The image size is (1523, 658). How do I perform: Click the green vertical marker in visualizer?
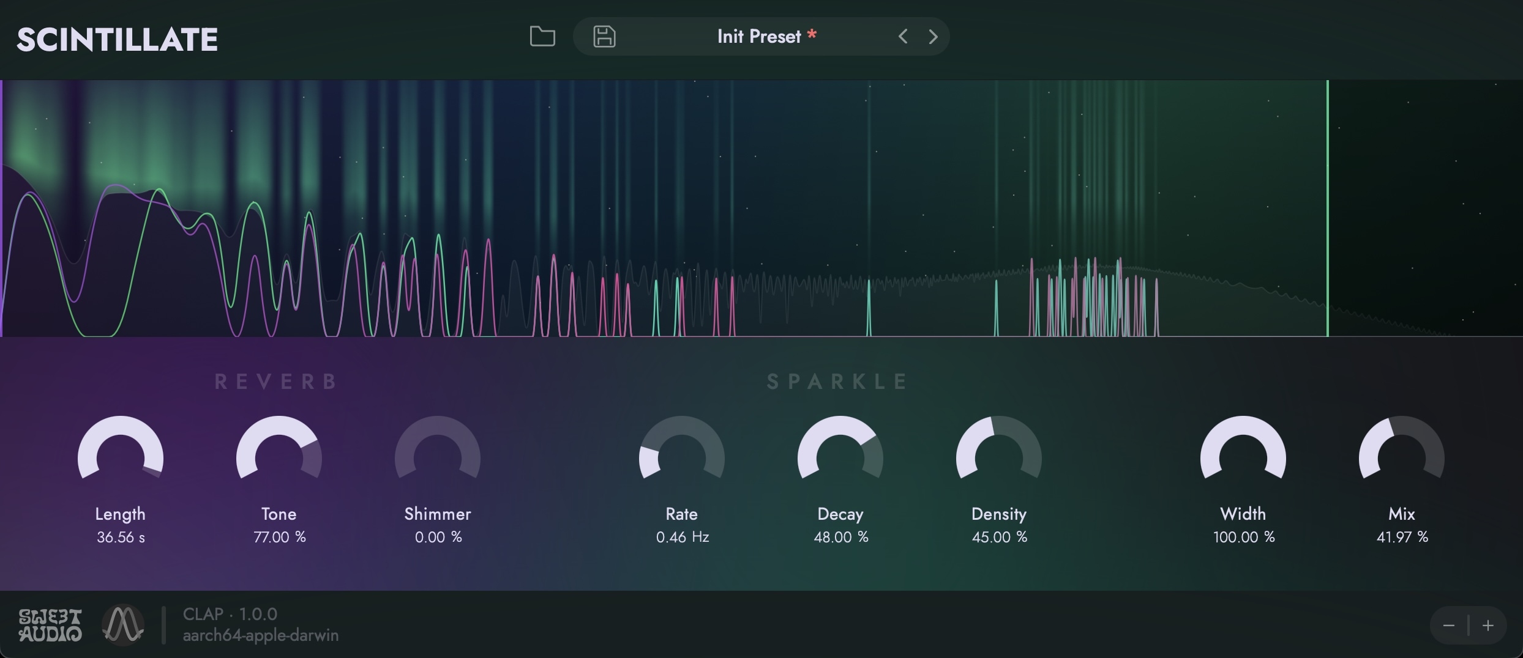pos(1328,208)
